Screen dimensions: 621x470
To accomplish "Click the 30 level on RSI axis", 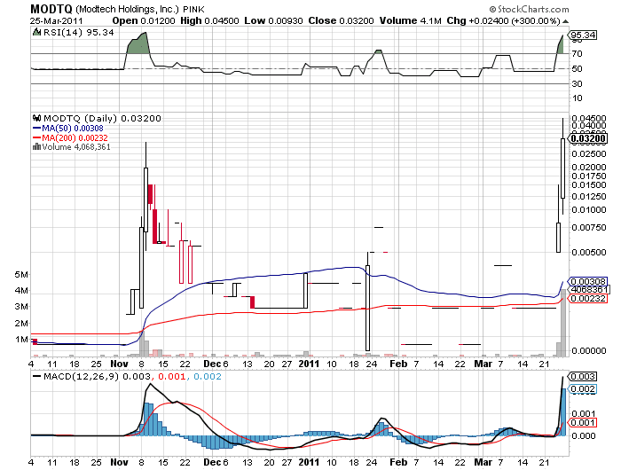I will tap(577, 83).
